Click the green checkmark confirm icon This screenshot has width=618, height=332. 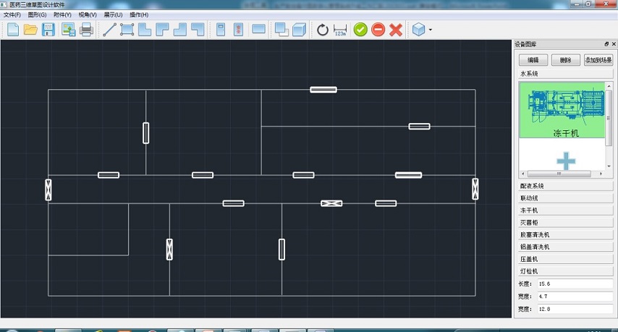pyautogui.click(x=360, y=30)
